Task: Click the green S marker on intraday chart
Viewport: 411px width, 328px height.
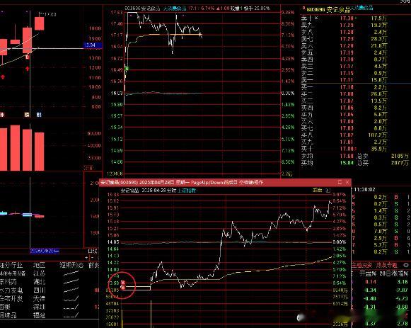Action: pyautogui.click(x=127, y=69)
